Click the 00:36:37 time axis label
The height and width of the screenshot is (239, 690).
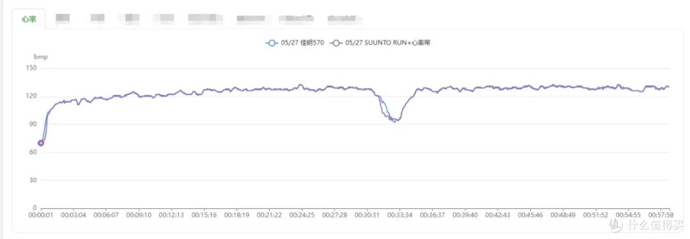pos(432,215)
